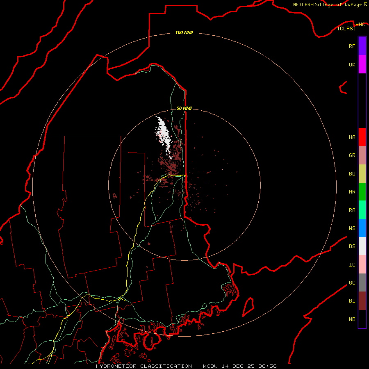Select the IC pink legend swatch
Image resolution: width=369 pixels, height=369 pixels.
tap(362, 264)
